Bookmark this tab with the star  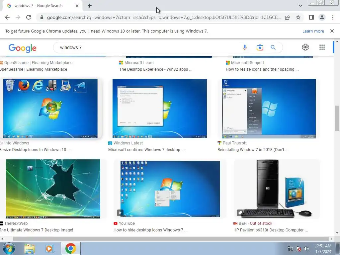(x=298, y=17)
